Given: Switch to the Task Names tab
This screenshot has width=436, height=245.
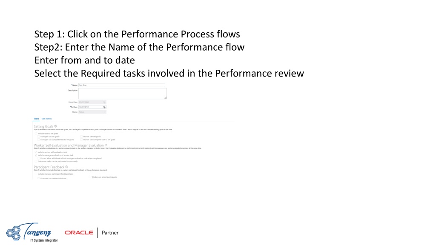Looking at the screenshot, I should click(46, 119).
